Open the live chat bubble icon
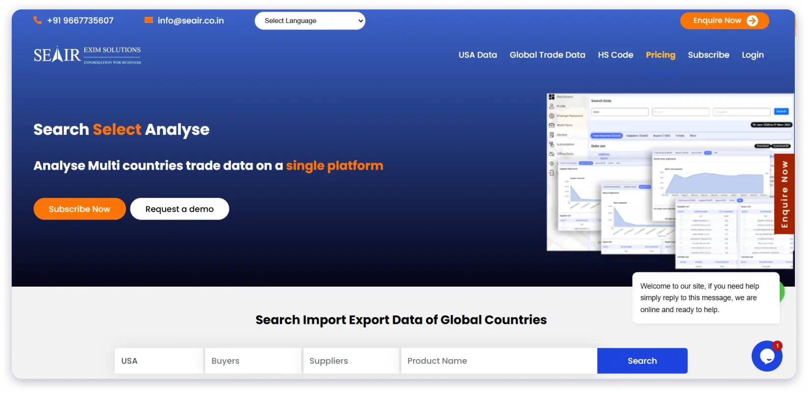This screenshot has width=808, height=393. pyautogui.click(x=767, y=356)
